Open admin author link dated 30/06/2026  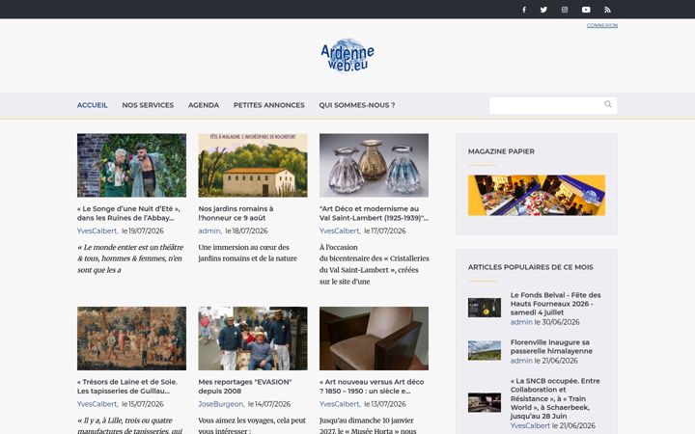tap(521, 322)
